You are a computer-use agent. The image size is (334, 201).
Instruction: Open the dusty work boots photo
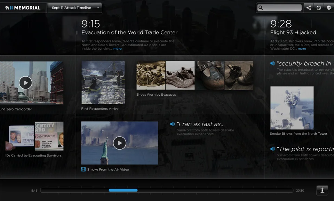[239, 75]
